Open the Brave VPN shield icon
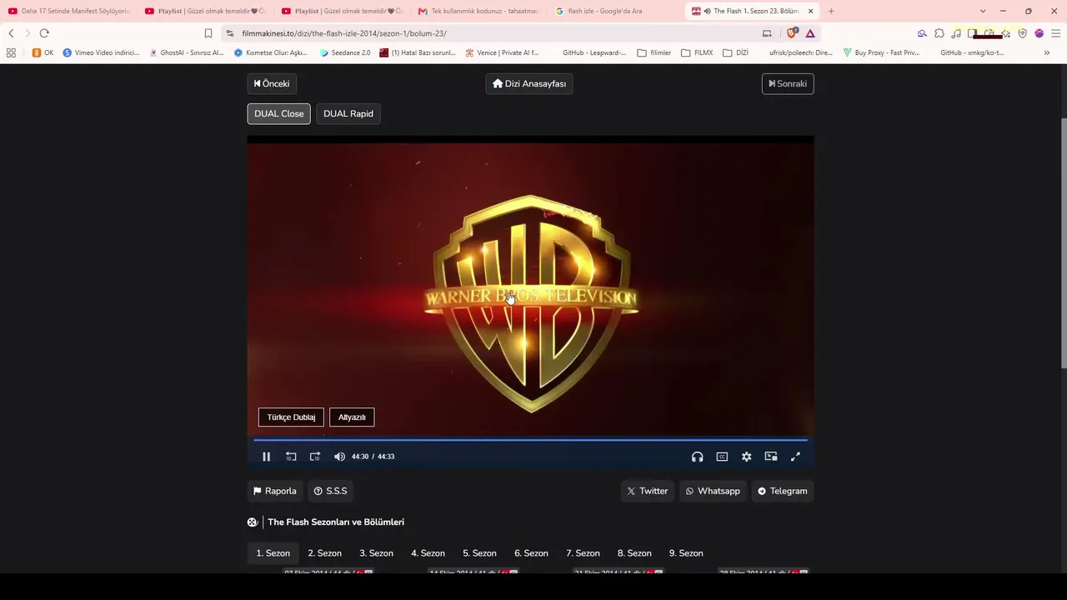This screenshot has width=1067, height=600. pyautogui.click(x=1023, y=33)
